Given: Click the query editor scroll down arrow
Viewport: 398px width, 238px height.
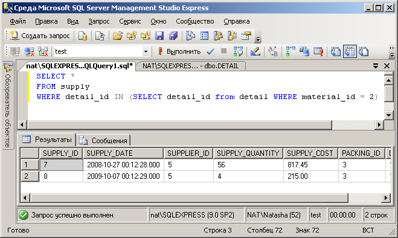Looking at the screenshot, I should pyautogui.click(x=389, y=115).
